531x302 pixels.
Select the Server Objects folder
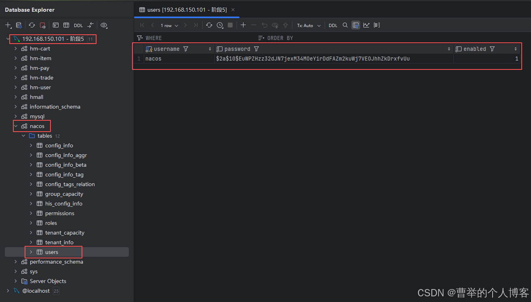tap(48, 281)
